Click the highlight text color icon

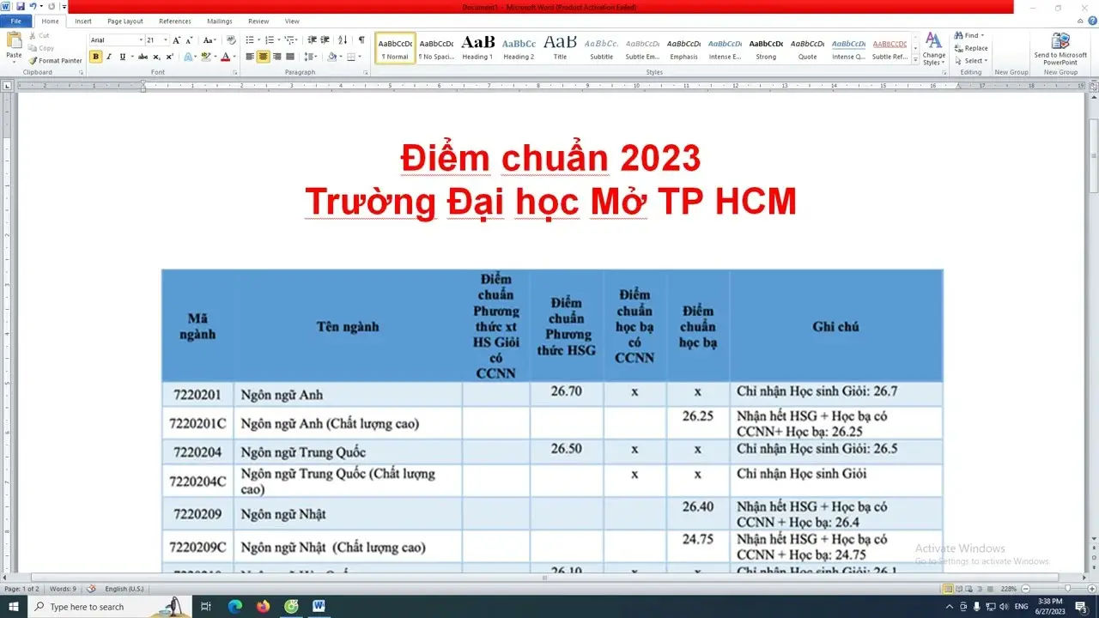tap(205, 57)
